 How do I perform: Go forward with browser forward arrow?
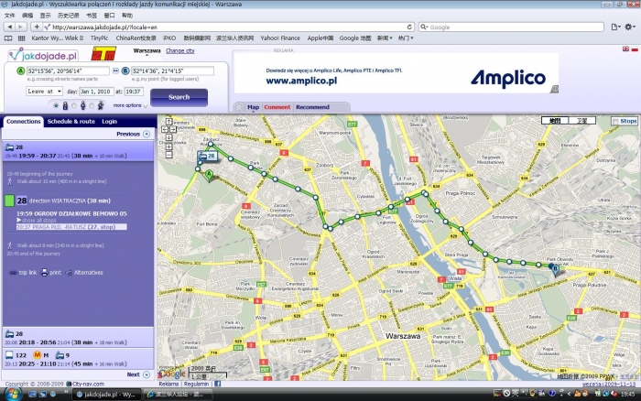[x=21, y=27]
